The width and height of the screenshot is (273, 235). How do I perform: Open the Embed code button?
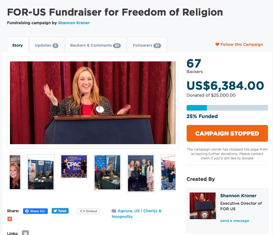pos(88,211)
